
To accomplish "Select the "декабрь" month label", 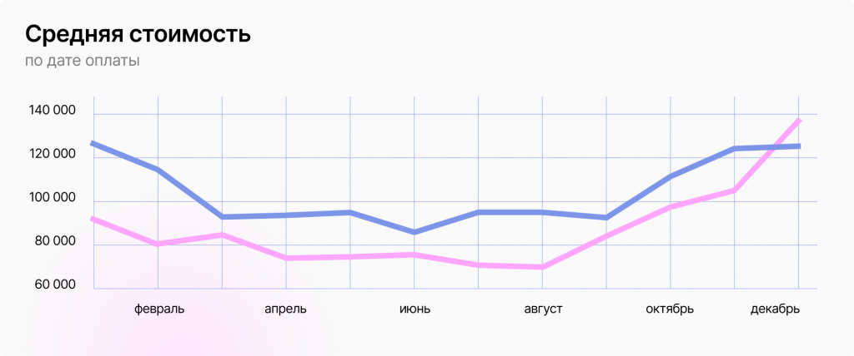I will (x=775, y=309).
